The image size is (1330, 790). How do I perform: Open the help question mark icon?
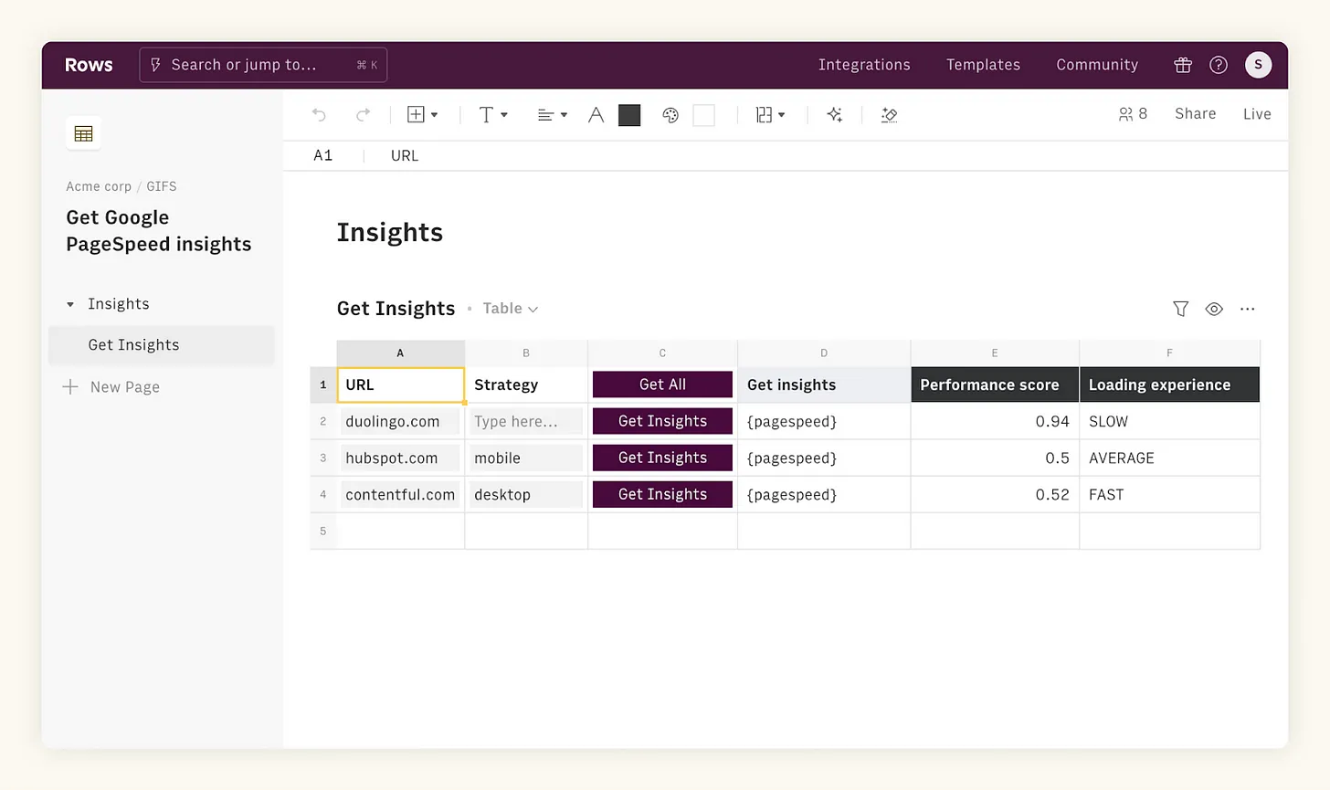pyautogui.click(x=1219, y=65)
